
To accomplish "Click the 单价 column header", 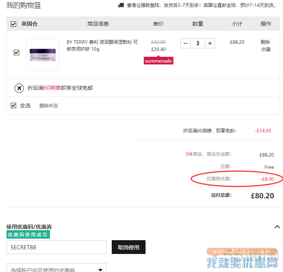I will coord(158,24).
